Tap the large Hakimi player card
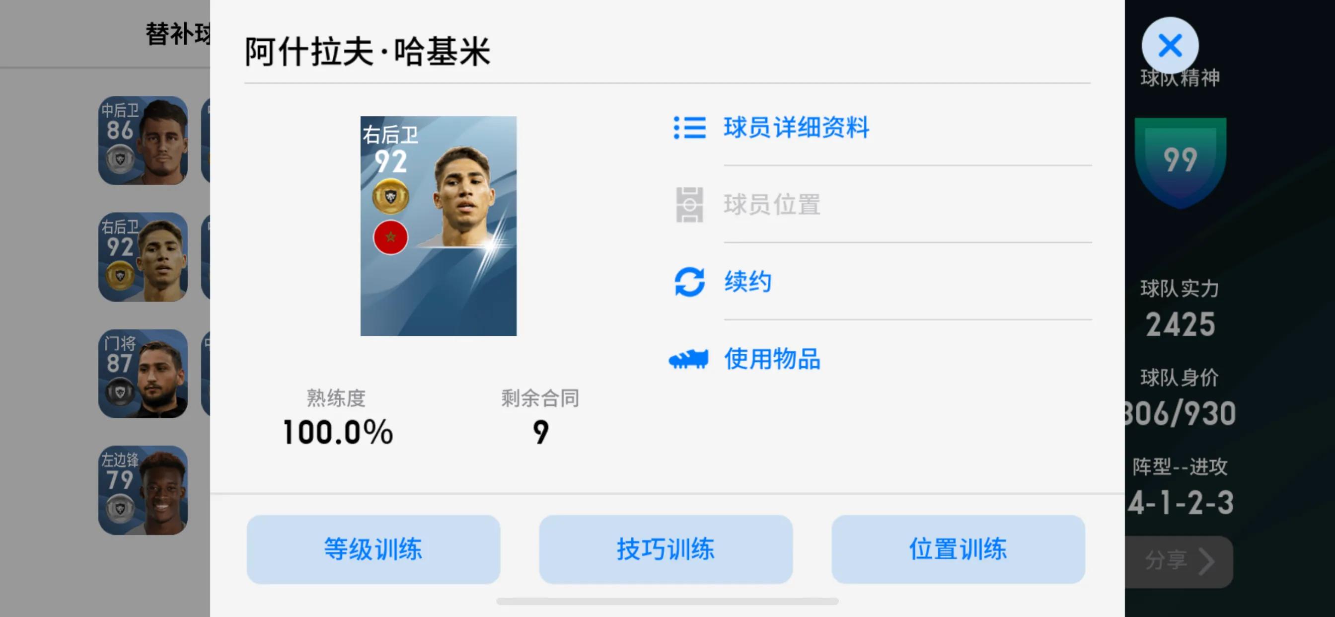The height and width of the screenshot is (617, 1335). pos(439,226)
